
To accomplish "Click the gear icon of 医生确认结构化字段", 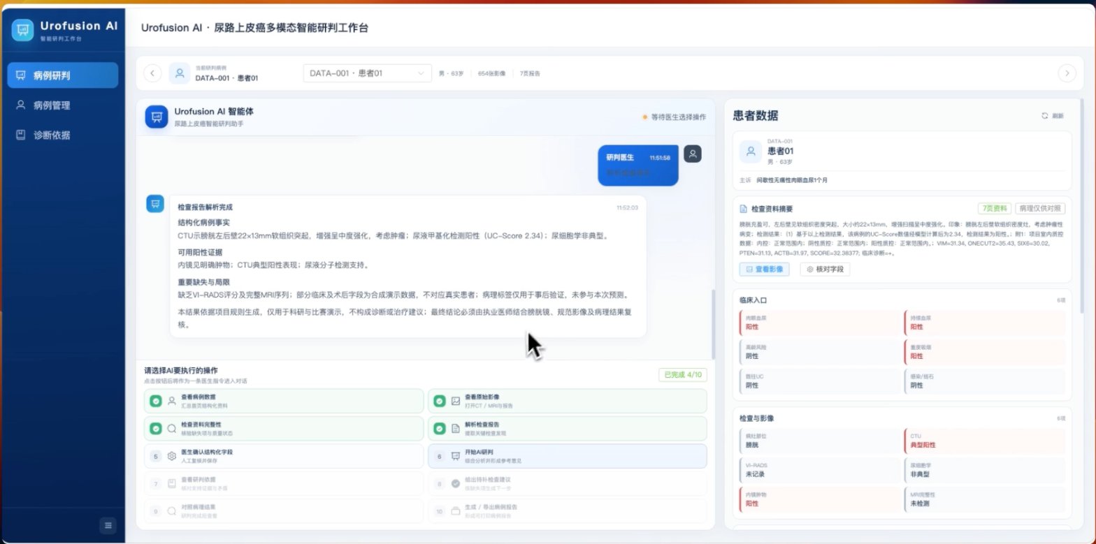I will tap(171, 456).
